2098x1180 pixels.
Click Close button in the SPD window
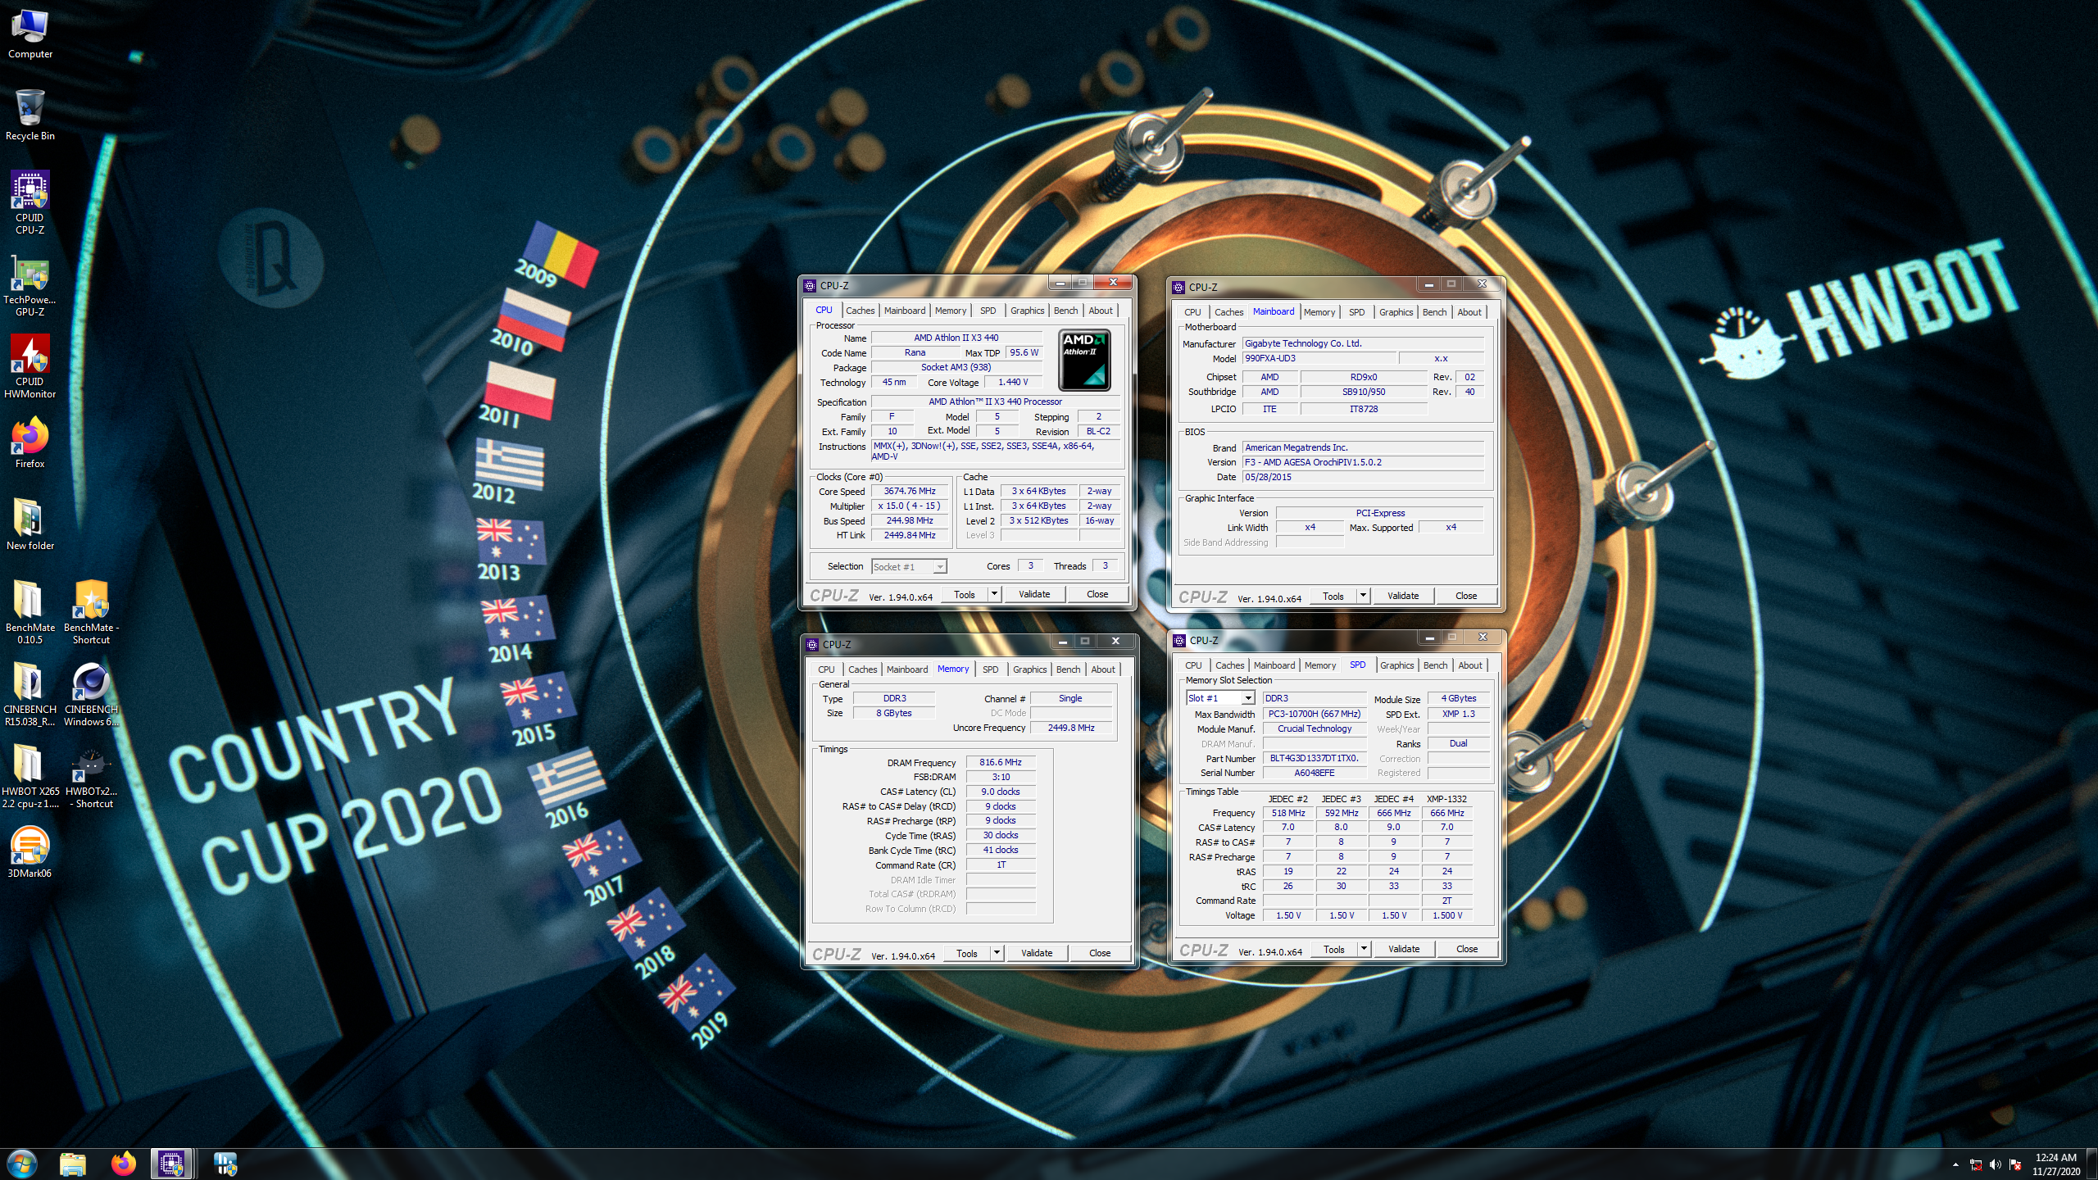point(1467,949)
